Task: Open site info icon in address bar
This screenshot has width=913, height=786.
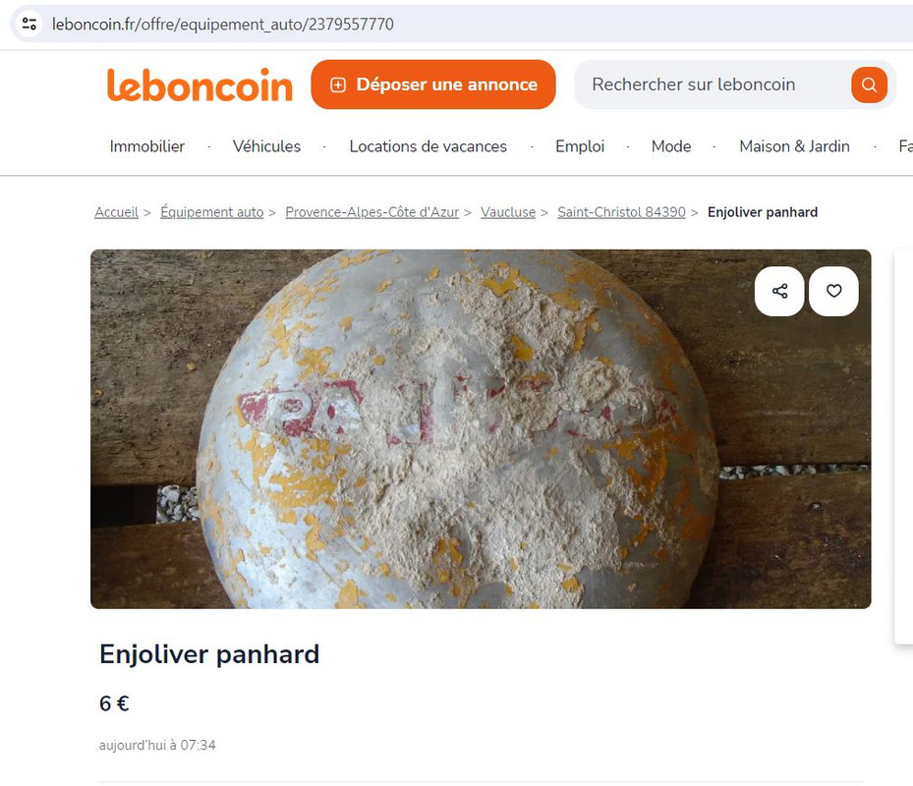Action: tap(29, 24)
